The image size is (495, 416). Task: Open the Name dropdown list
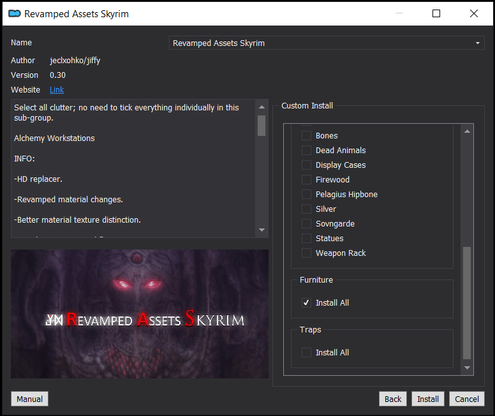pos(327,43)
